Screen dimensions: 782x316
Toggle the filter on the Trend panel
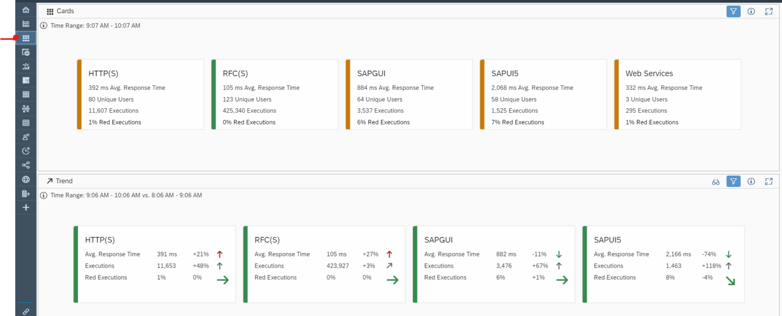(733, 181)
